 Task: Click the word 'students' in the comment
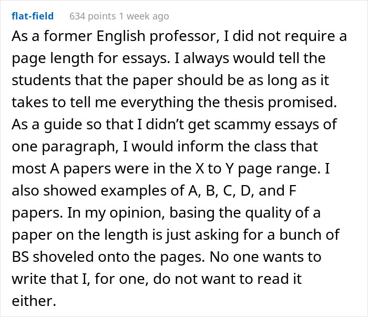point(41,80)
